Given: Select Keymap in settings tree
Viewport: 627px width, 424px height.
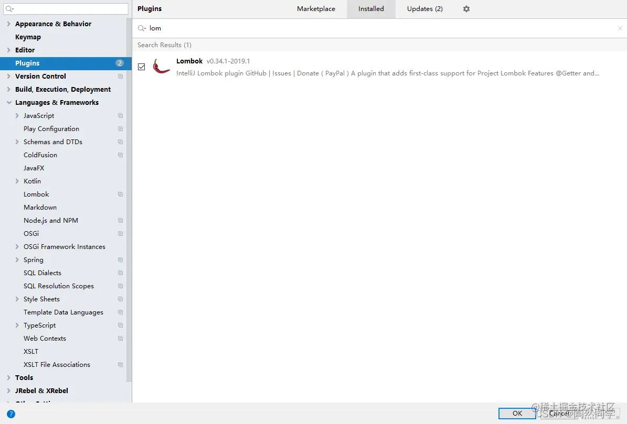Looking at the screenshot, I should click(x=28, y=37).
